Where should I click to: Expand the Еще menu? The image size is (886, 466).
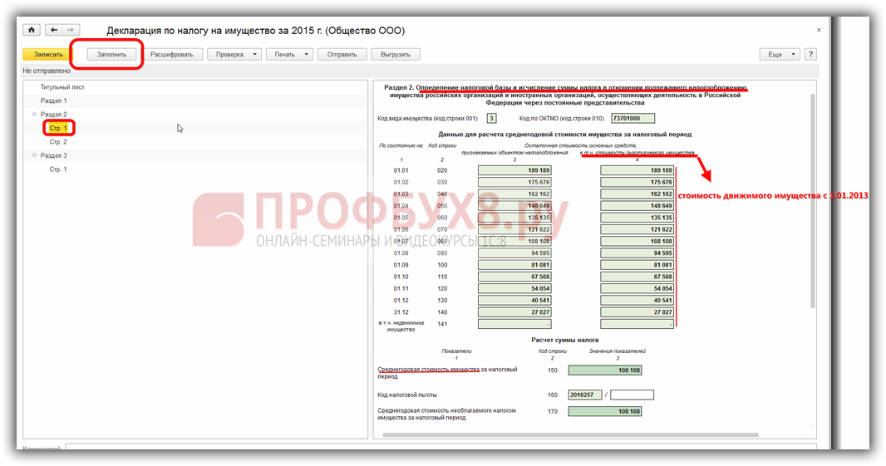click(x=779, y=54)
